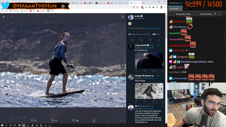Go to previous photo arrow

pos(4,65)
